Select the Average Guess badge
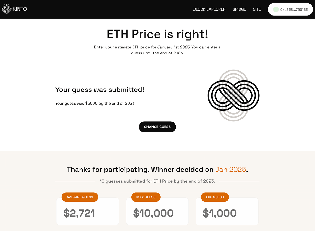 tap(80, 197)
